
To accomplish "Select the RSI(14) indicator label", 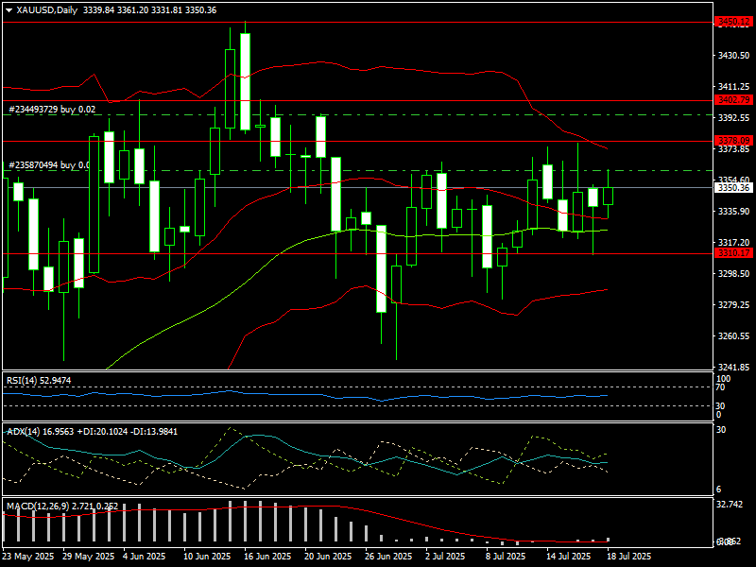I will 39,380.
